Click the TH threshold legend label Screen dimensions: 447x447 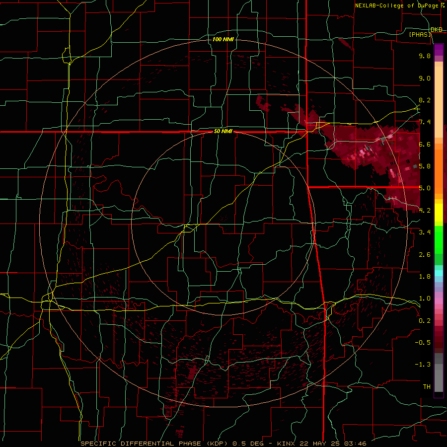(427, 387)
